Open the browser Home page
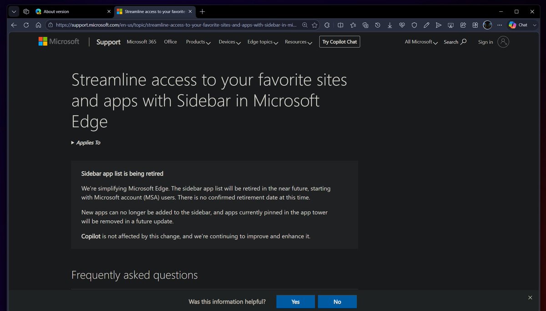 pos(39,25)
